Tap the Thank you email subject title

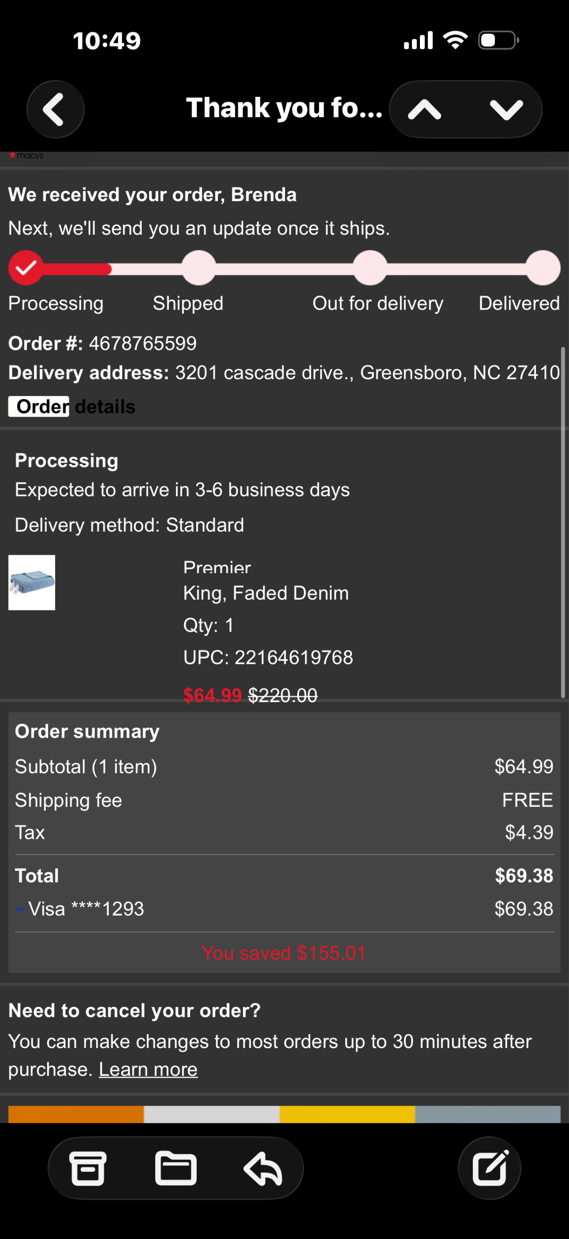284,107
